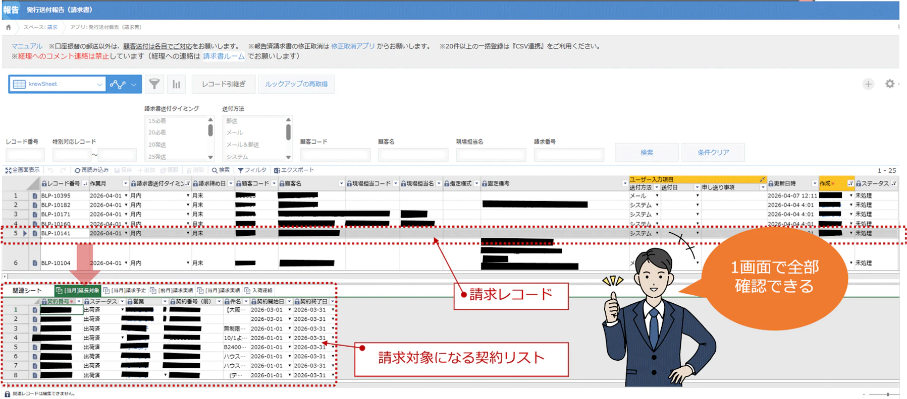Focus the 顧客コード search input
907x399 pixels.
pyautogui.click(x=335, y=154)
